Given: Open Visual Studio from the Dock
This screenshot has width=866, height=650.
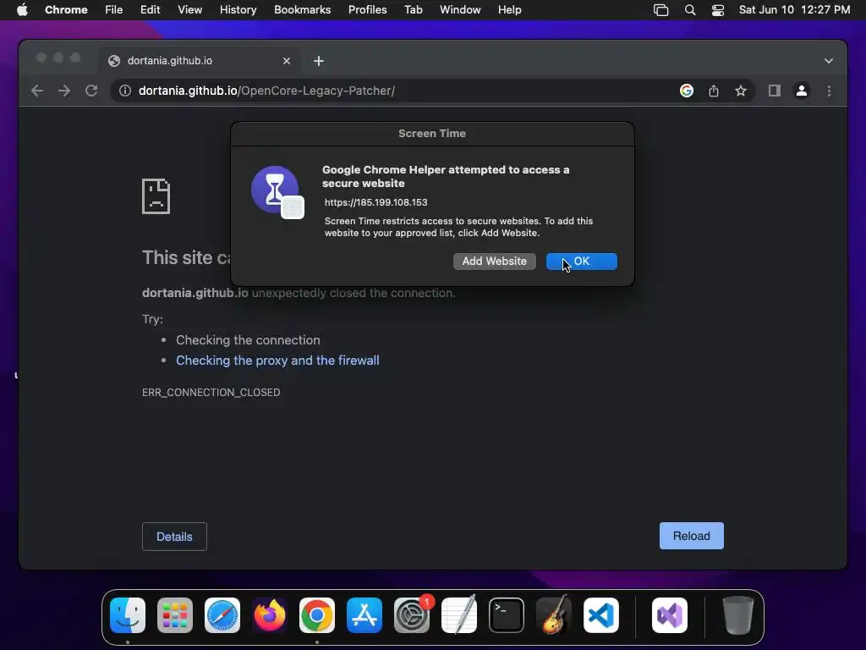Looking at the screenshot, I should pos(670,615).
